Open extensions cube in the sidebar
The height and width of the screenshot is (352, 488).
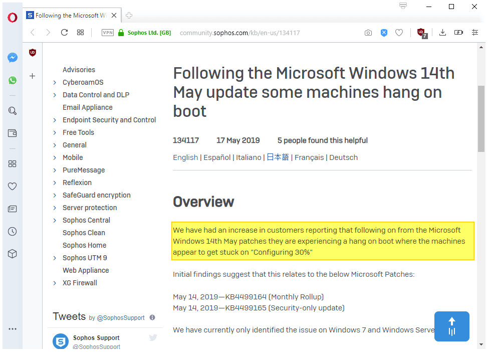(13, 254)
